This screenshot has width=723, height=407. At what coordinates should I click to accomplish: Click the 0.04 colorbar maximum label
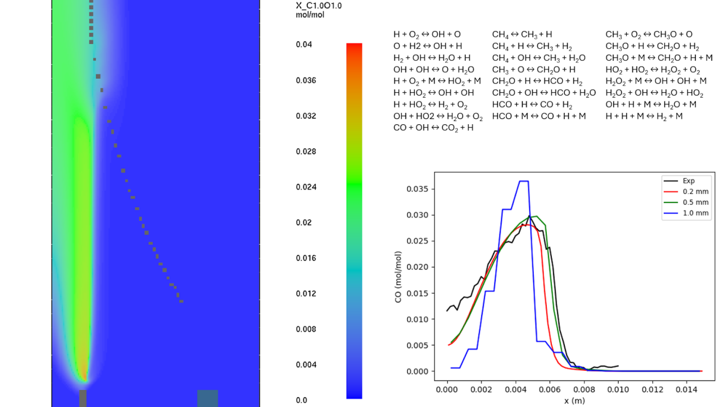pyautogui.click(x=304, y=44)
